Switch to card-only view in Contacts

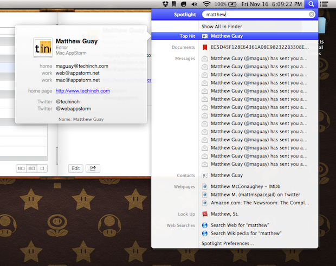42,168
